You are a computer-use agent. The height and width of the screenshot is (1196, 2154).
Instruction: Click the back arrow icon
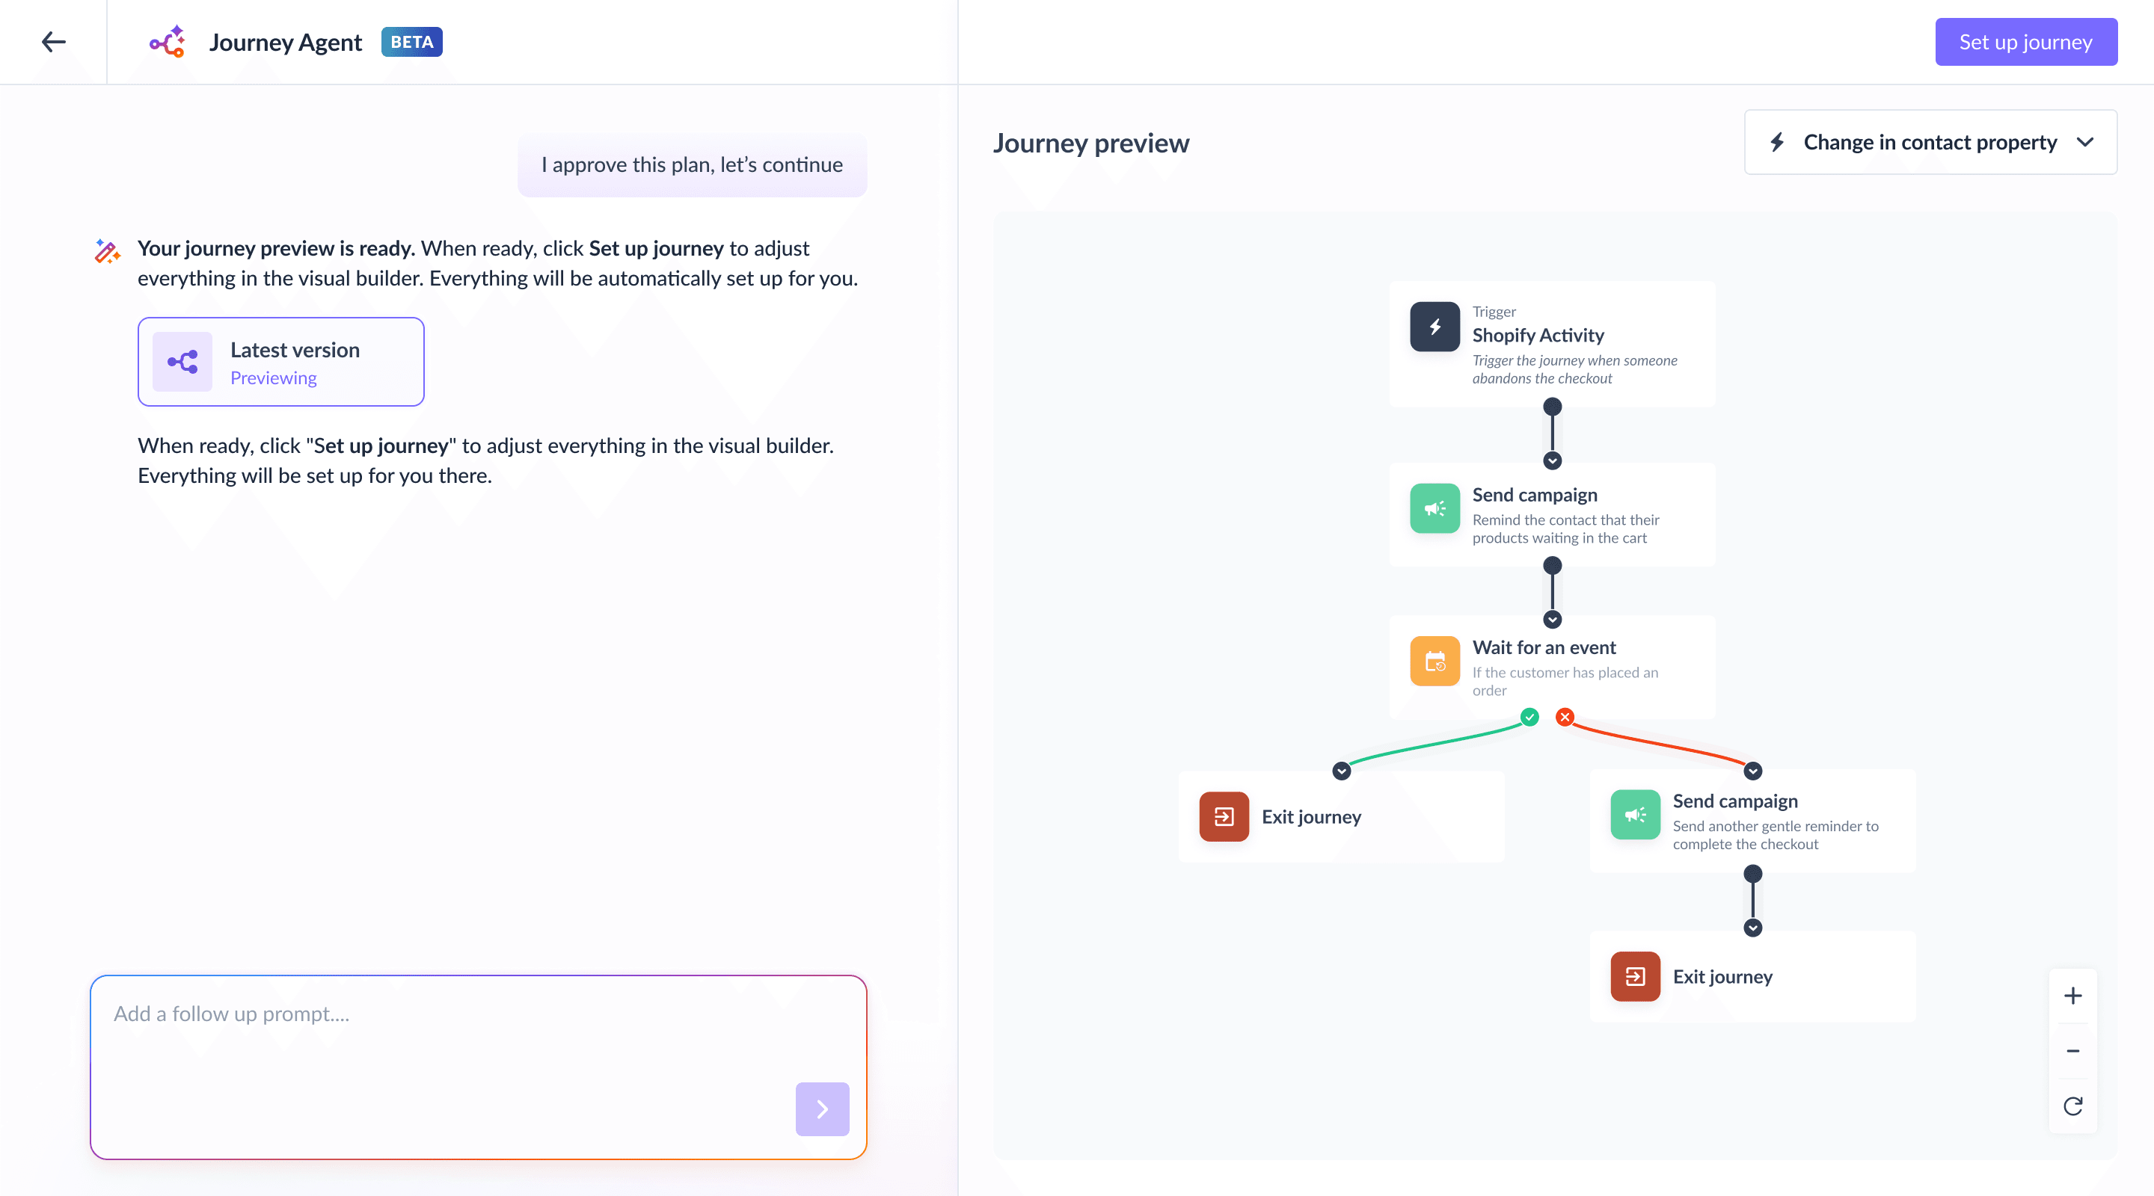tap(54, 42)
